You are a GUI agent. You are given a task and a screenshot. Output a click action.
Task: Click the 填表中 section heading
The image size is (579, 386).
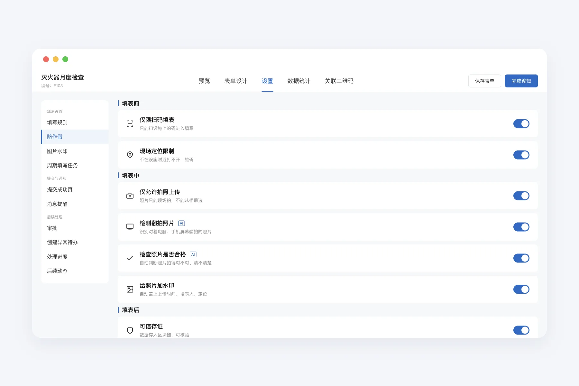[x=130, y=176]
